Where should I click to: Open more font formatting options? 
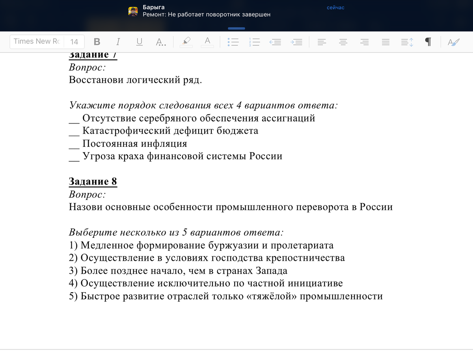[160, 42]
